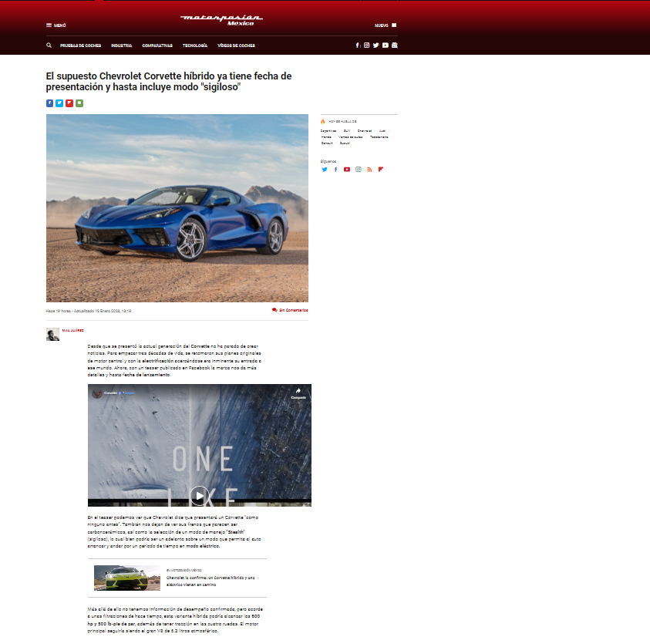Click the Síguenos heading

[328, 161]
